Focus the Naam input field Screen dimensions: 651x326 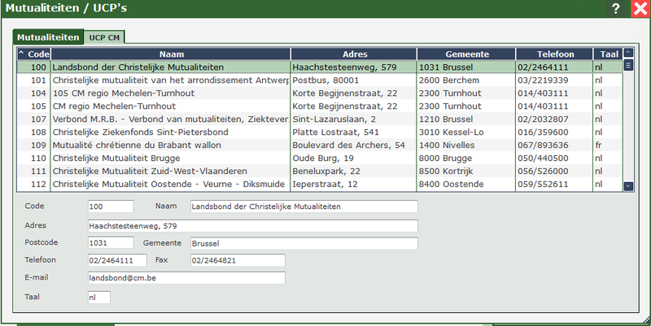tap(304, 206)
